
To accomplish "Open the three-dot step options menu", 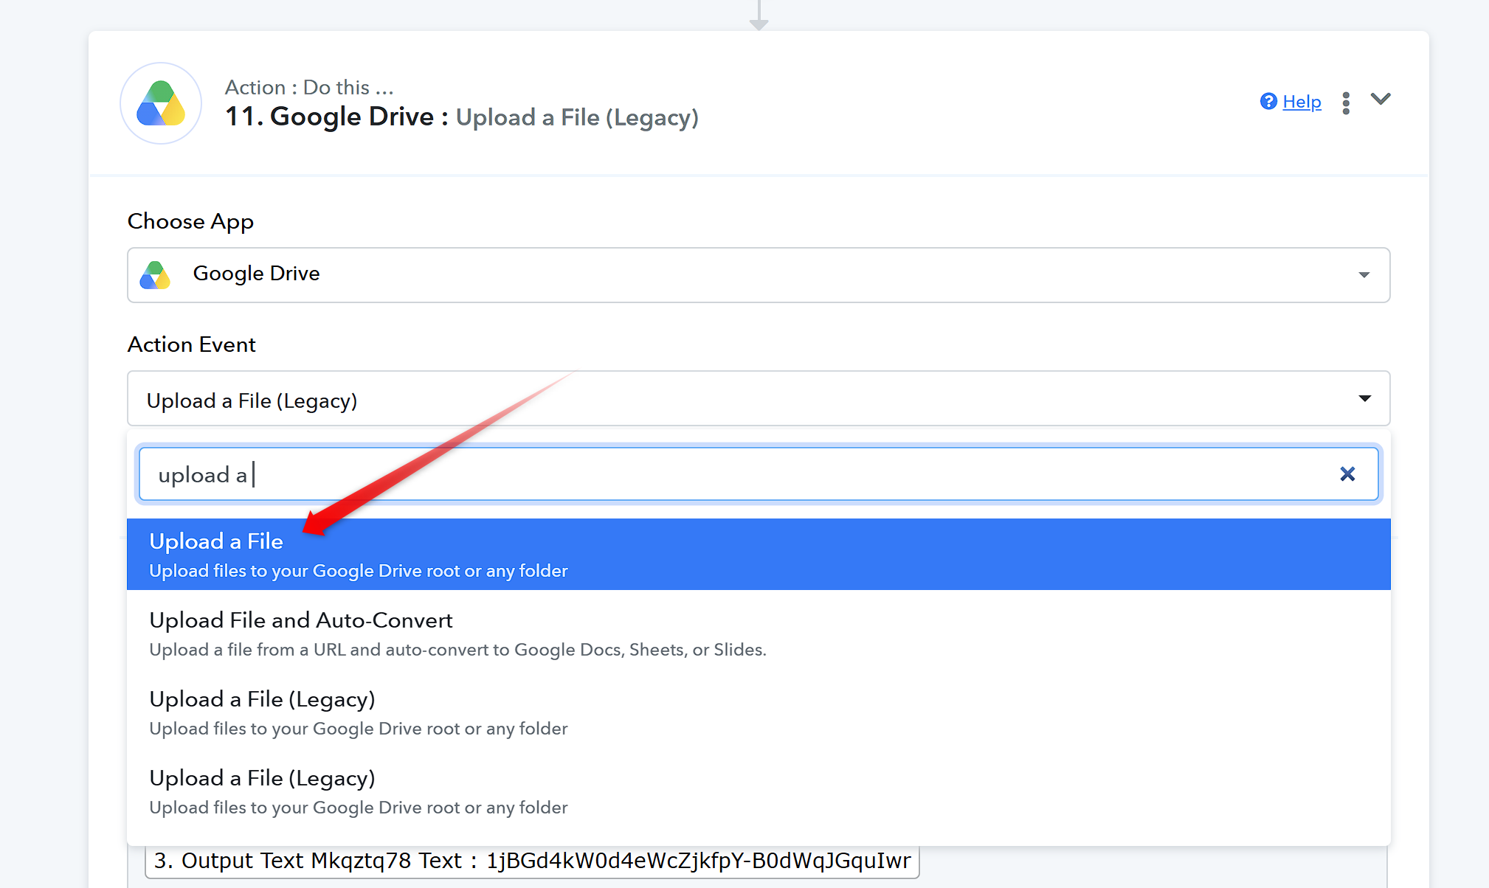I will (1346, 103).
